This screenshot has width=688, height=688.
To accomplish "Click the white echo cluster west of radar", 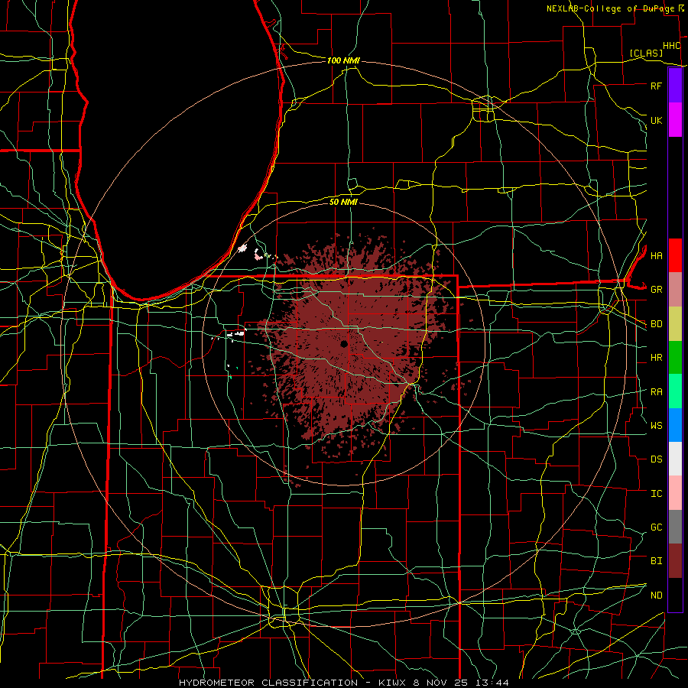I will [236, 333].
